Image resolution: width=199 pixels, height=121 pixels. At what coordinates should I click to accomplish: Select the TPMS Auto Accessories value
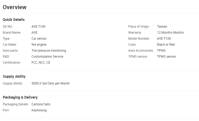161,51
